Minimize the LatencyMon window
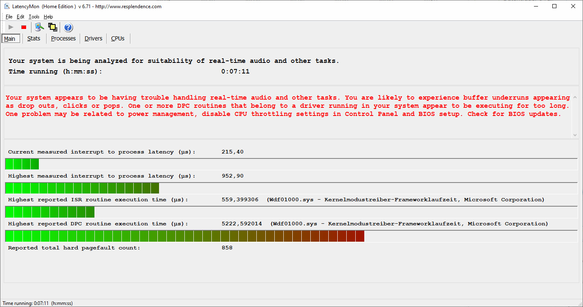583x307 pixels. click(x=536, y=6)
